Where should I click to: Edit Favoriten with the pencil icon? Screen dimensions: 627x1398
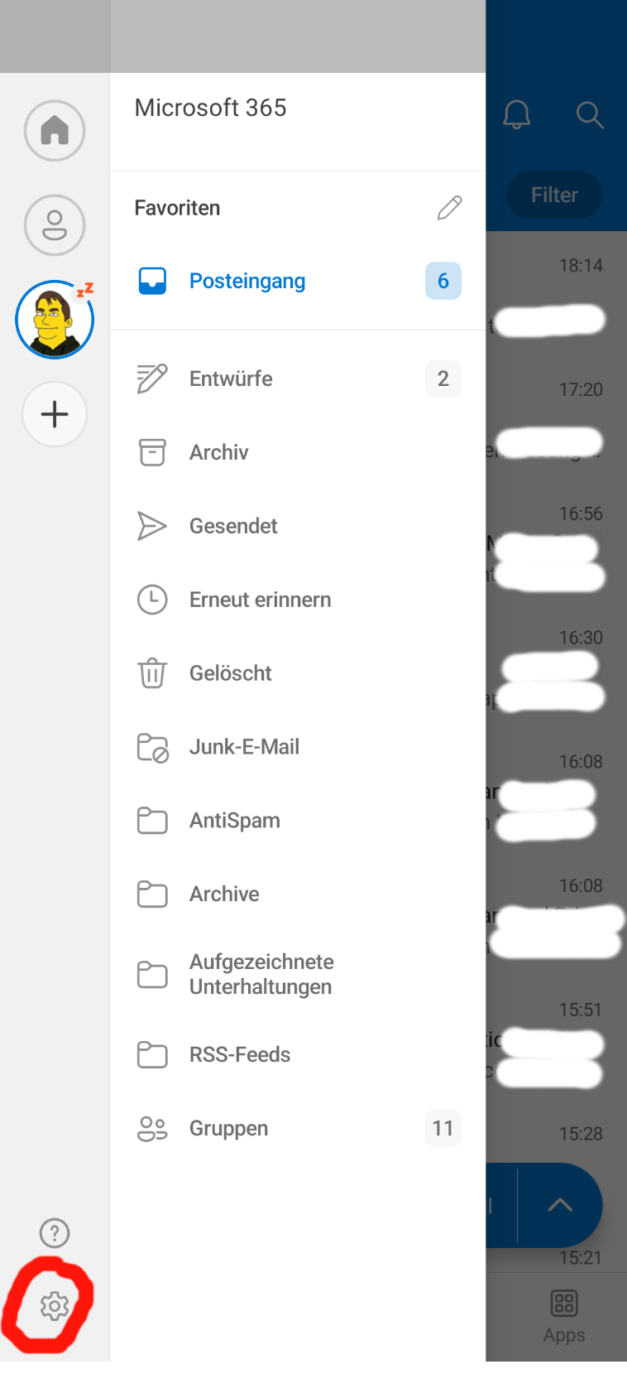pos(449,208)
